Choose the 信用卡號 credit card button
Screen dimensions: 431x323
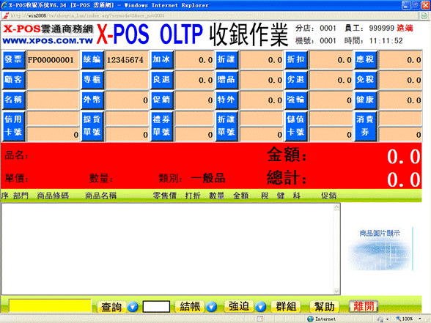[13, 126]
